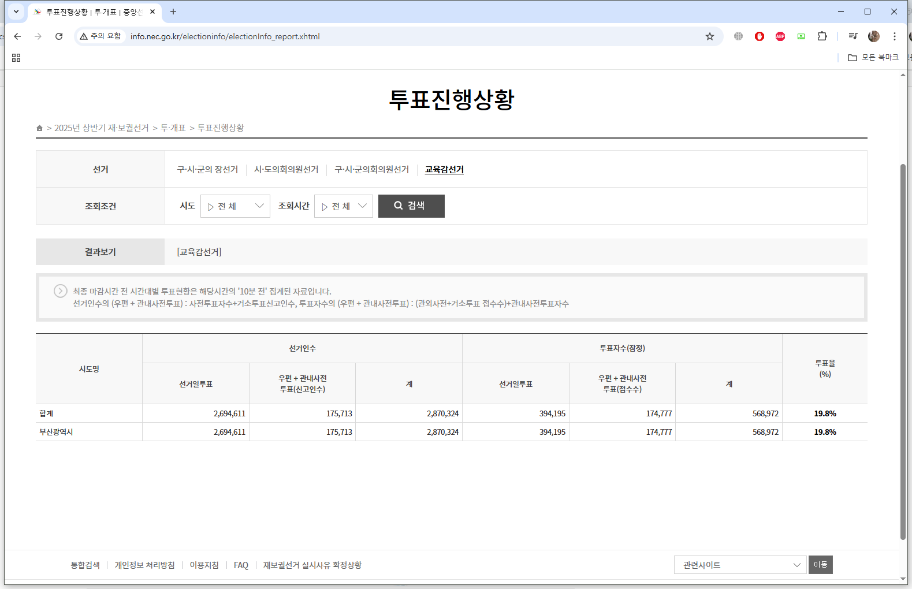912x589 pixels.
Task: Bookmark this page with star icon
Action: (710, 36)
